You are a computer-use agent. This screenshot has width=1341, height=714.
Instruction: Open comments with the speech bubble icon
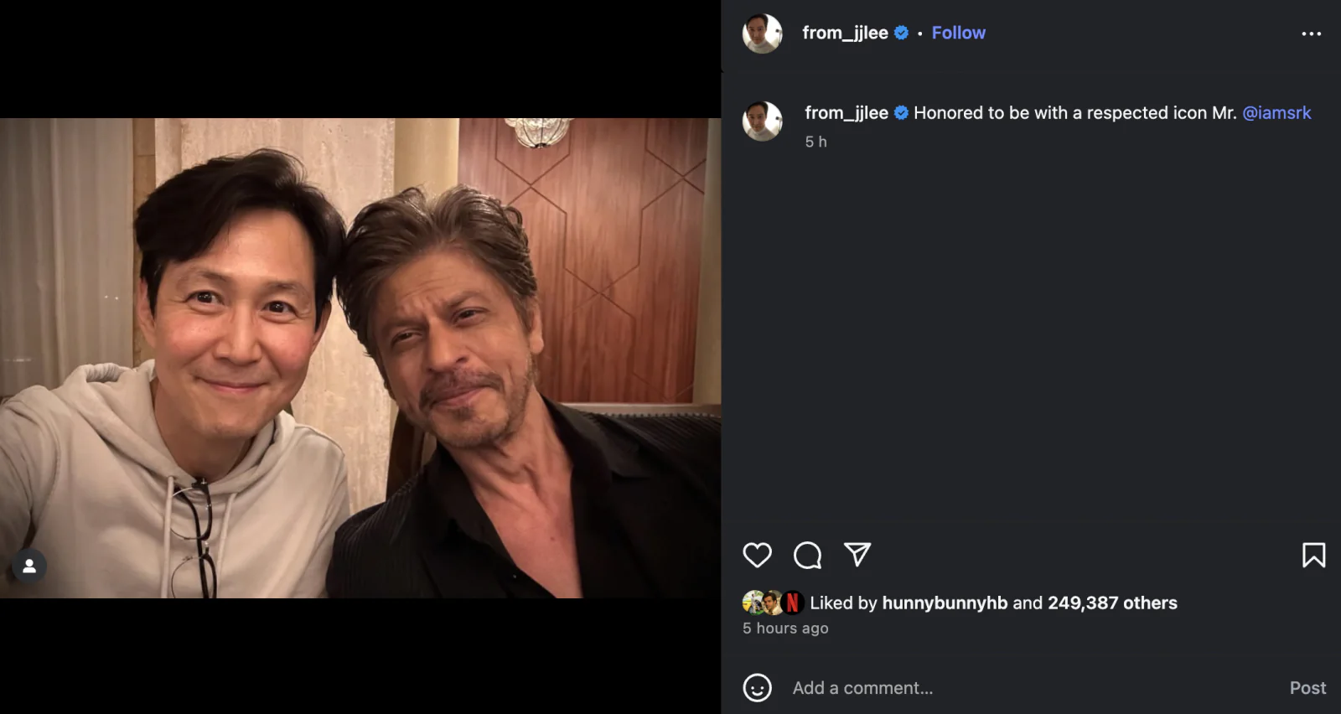pos(806,555)
